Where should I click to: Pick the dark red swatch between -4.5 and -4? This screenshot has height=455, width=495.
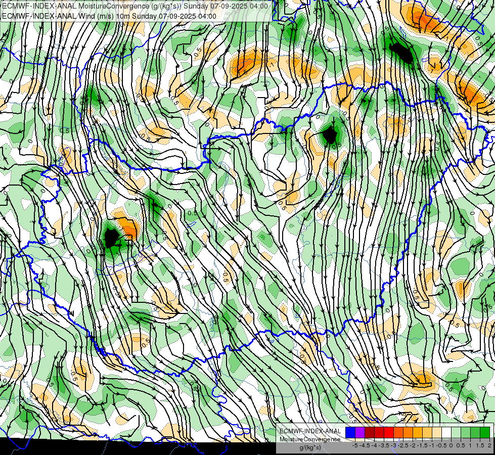pyautogui.click(x=370, y=432)
